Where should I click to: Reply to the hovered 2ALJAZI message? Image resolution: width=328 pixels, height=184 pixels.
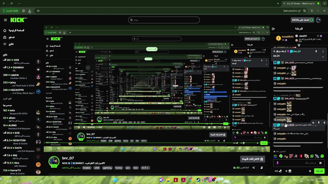point(313,123)
